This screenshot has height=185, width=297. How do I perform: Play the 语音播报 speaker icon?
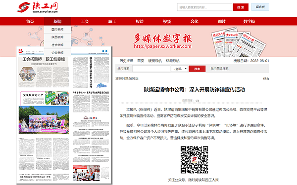tap(197, 101)
